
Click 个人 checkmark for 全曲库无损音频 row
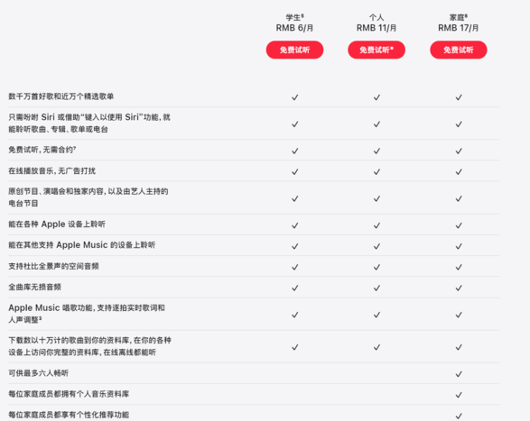[x=377, y=288]
